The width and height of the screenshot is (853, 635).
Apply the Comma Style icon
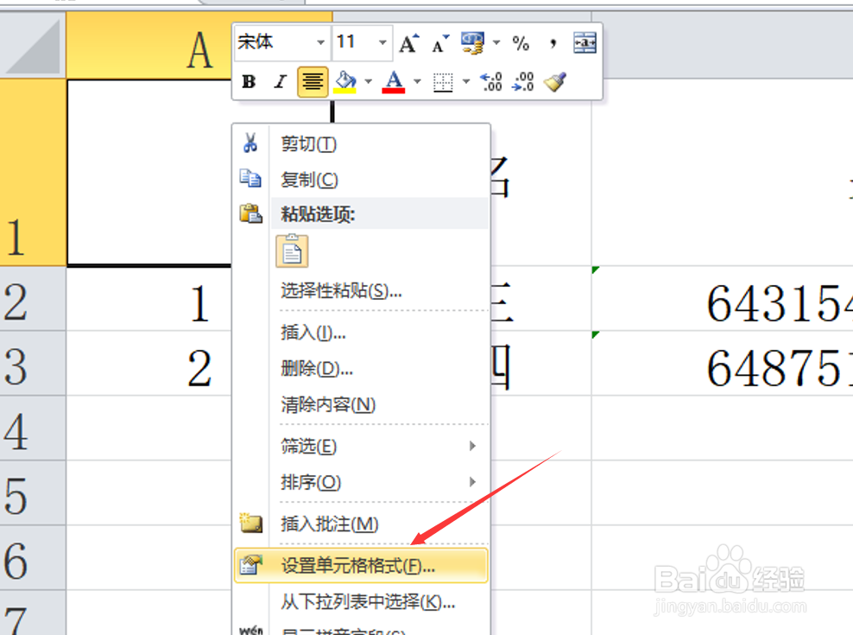pos(552,41)
